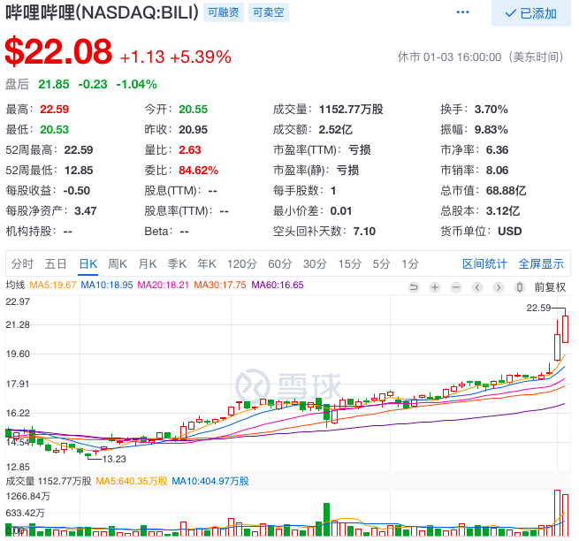
Task: Click the 货币单位 USD value
Action: [509, 232]
